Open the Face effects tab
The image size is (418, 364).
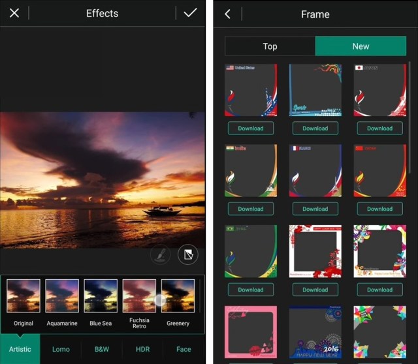184,349
